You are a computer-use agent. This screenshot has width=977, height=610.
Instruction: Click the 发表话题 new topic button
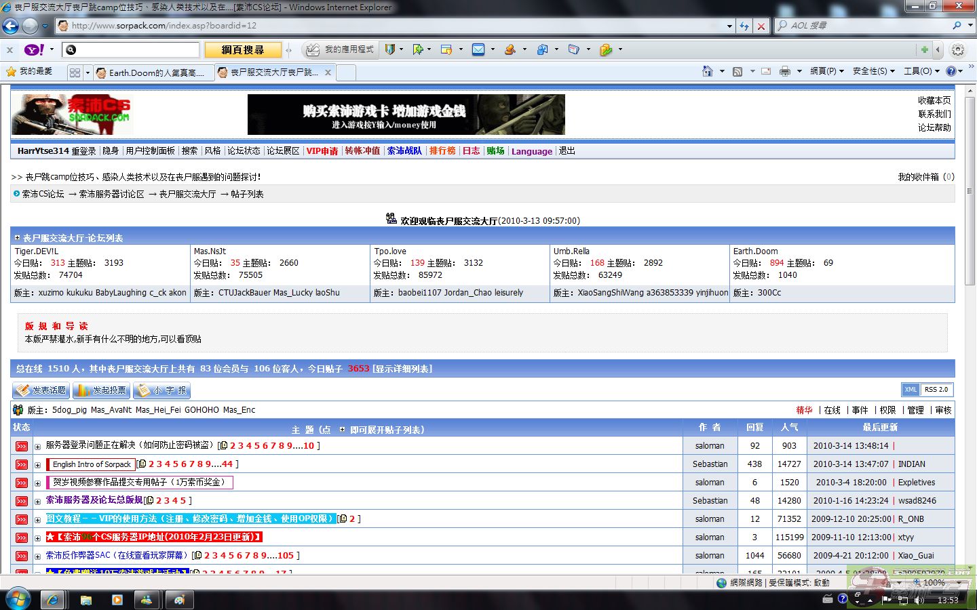point(41,390)
